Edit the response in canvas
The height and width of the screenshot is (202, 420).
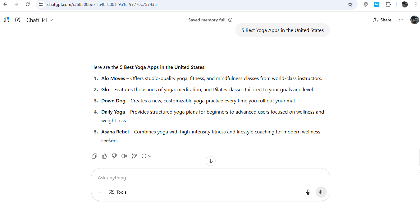134,156
